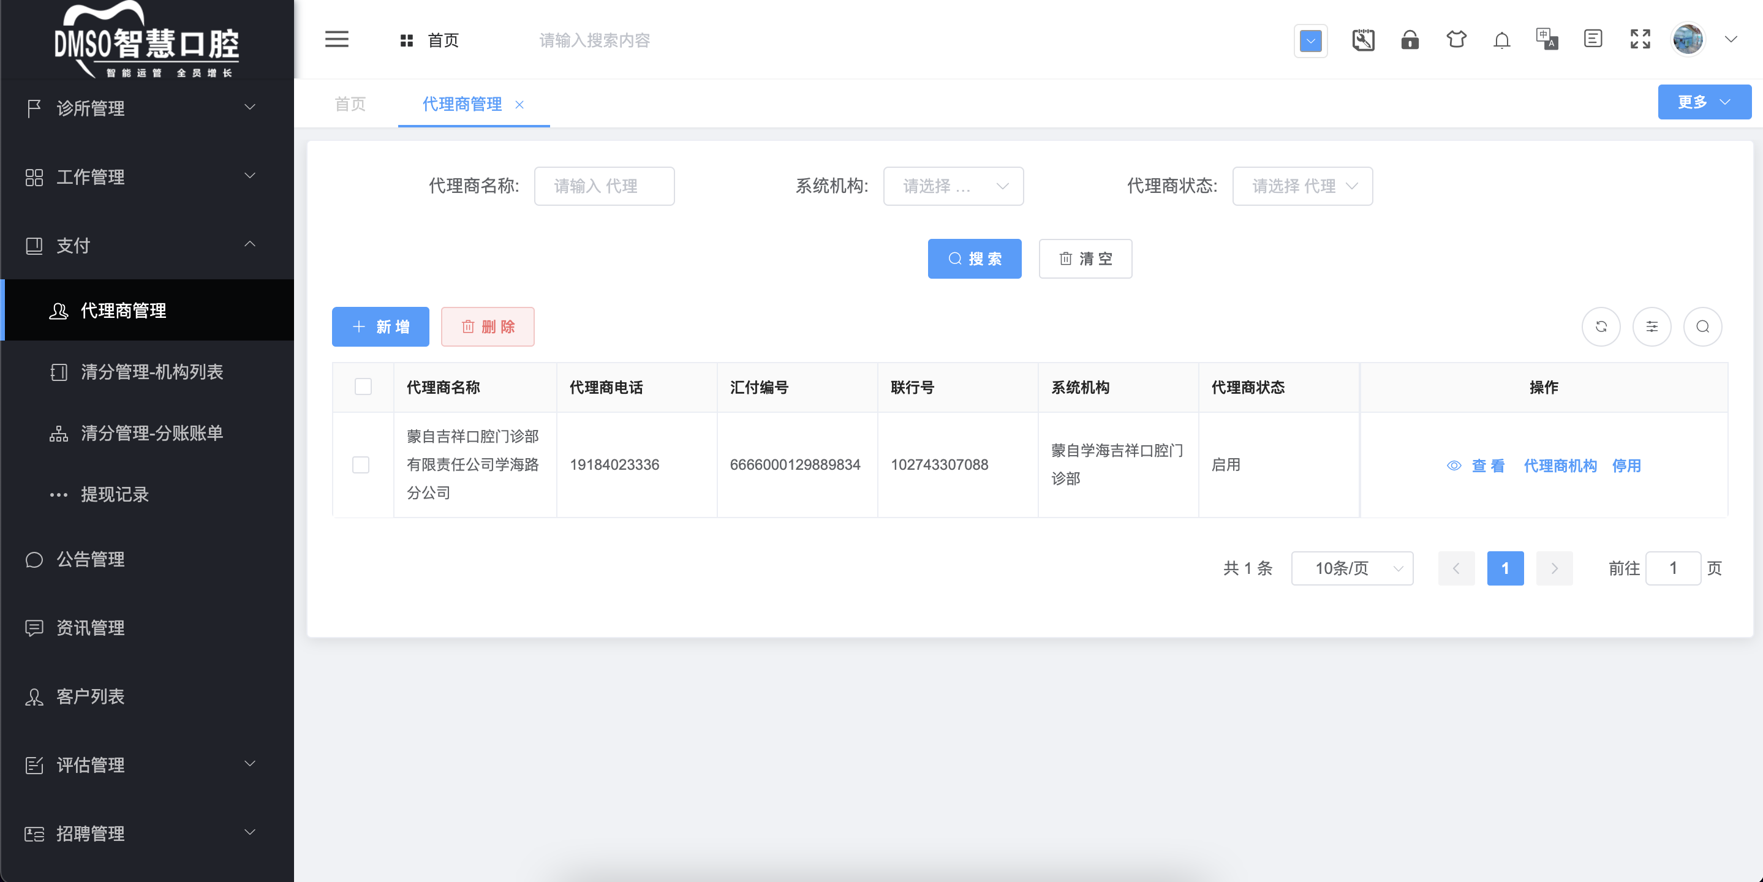This screenshot has width=1763, height=882.
Task: Select 代理商管理 in the sidebar
Action: click(147, 310)
